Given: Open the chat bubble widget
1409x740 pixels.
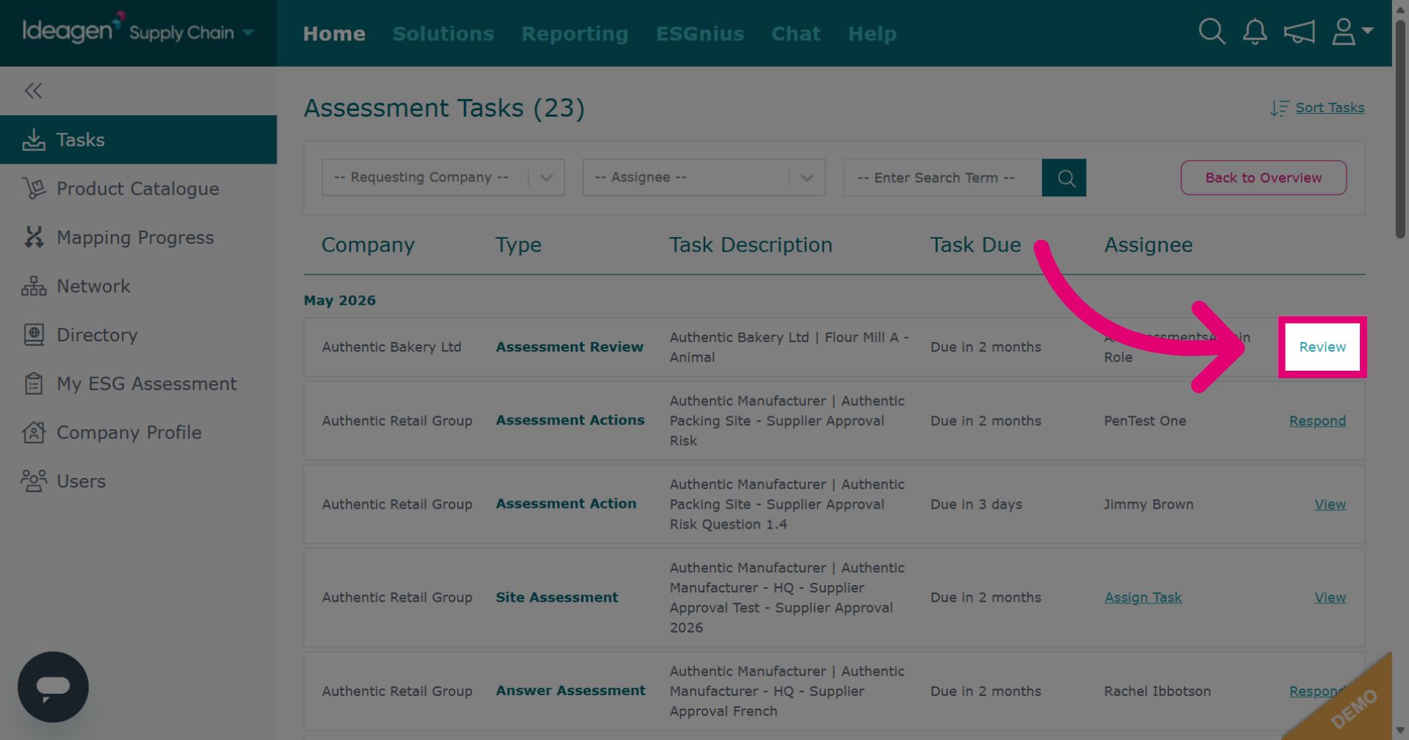Looking at the screenshot, I should point(53,686).
